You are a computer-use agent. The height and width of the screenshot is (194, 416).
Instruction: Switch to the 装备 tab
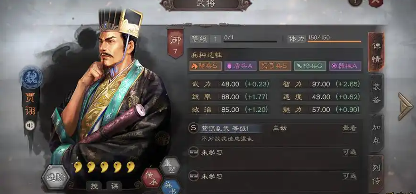click(x=376, y=93)
